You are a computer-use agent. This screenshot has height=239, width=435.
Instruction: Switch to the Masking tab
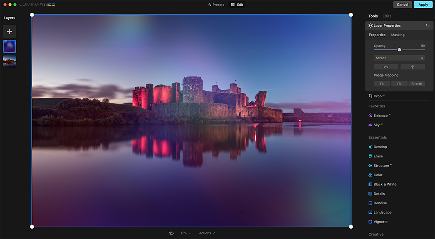(398, 35)
